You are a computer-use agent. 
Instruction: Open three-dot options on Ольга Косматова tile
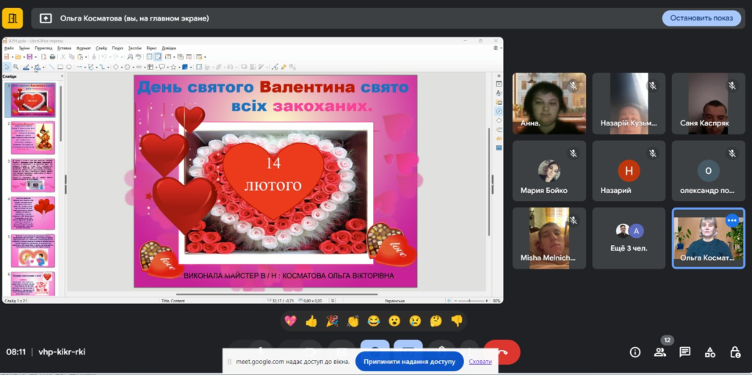731,220
